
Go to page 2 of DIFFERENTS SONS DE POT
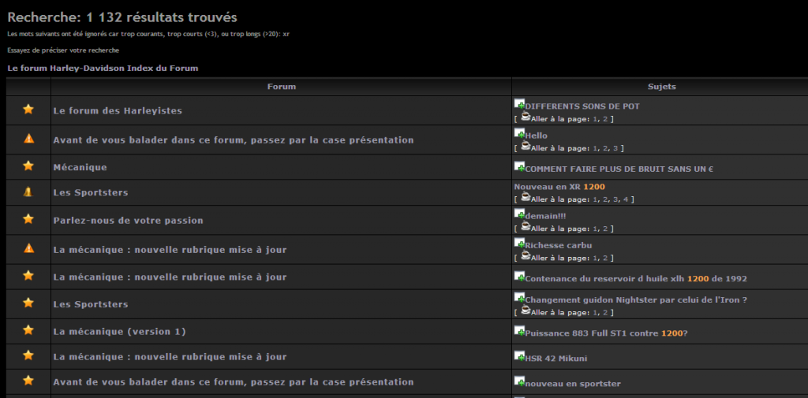[605, 119]
